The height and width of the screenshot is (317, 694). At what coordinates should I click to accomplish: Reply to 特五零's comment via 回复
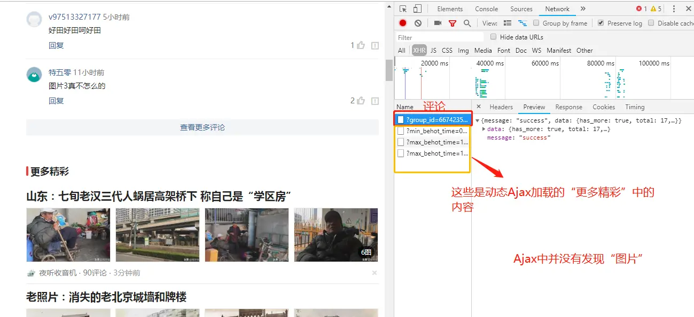[56, 101]
